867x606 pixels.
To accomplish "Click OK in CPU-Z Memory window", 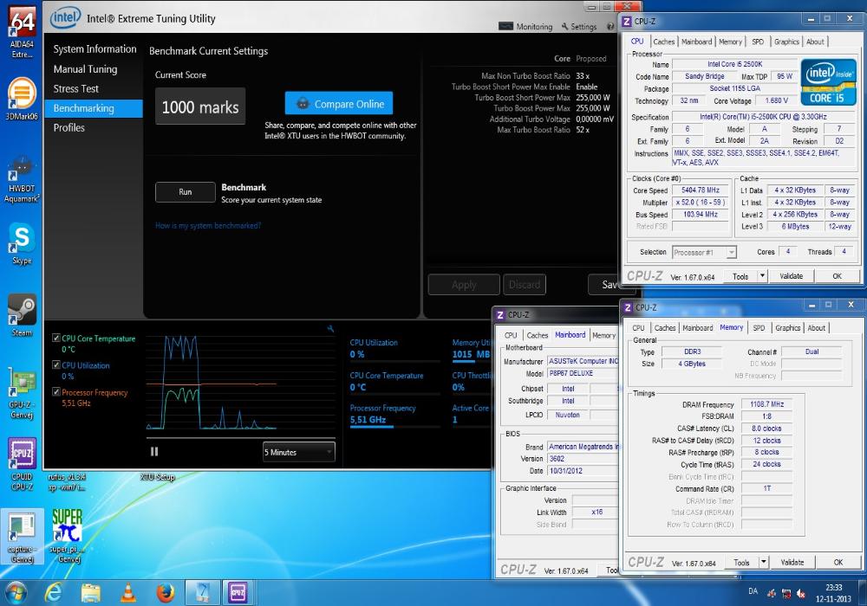I will click(x=838, y=563).
